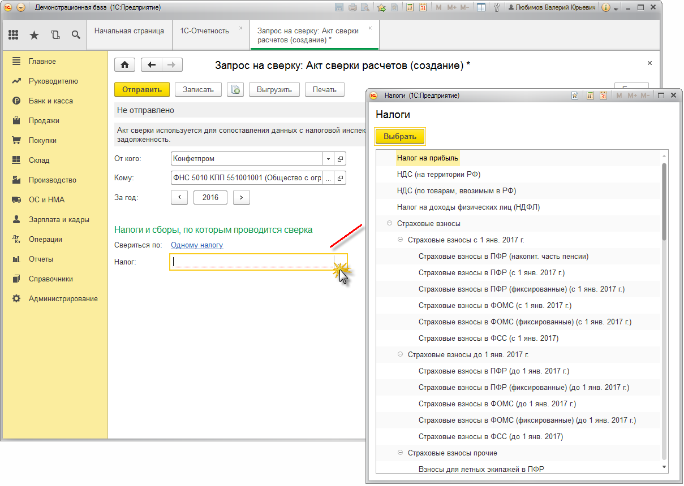Click the Записать button

coord(198,89)
